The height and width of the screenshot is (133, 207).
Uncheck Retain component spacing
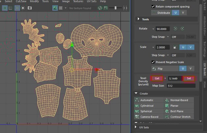[153, 6]
